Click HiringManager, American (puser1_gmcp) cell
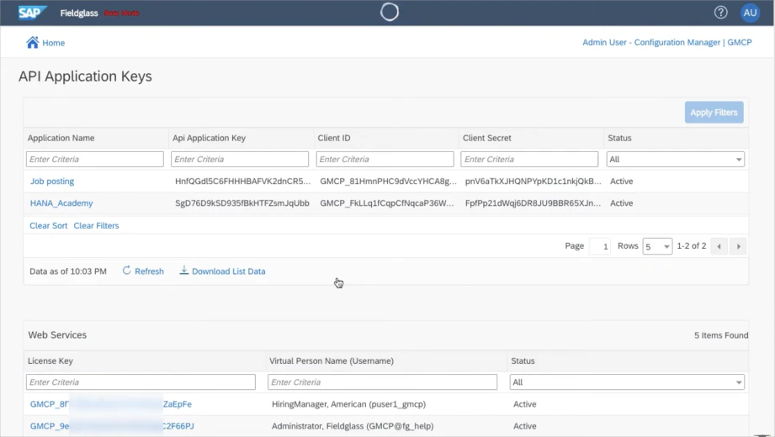This screenshot has height=437, width=775. pyautogui.click(x=348, y=404)
